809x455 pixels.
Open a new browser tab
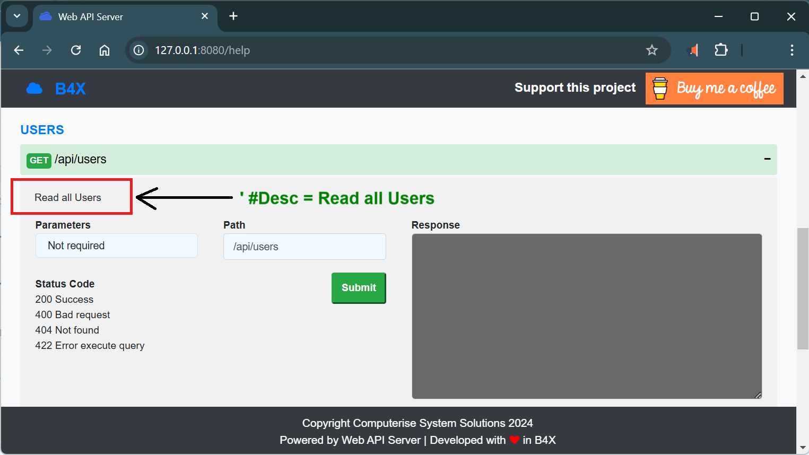233,16
